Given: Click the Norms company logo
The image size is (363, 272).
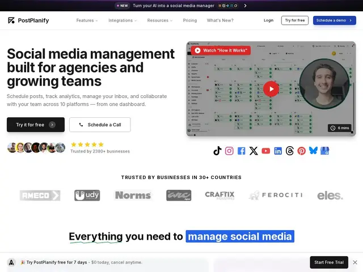Looking at the screenshot, I should click(133, 195).
